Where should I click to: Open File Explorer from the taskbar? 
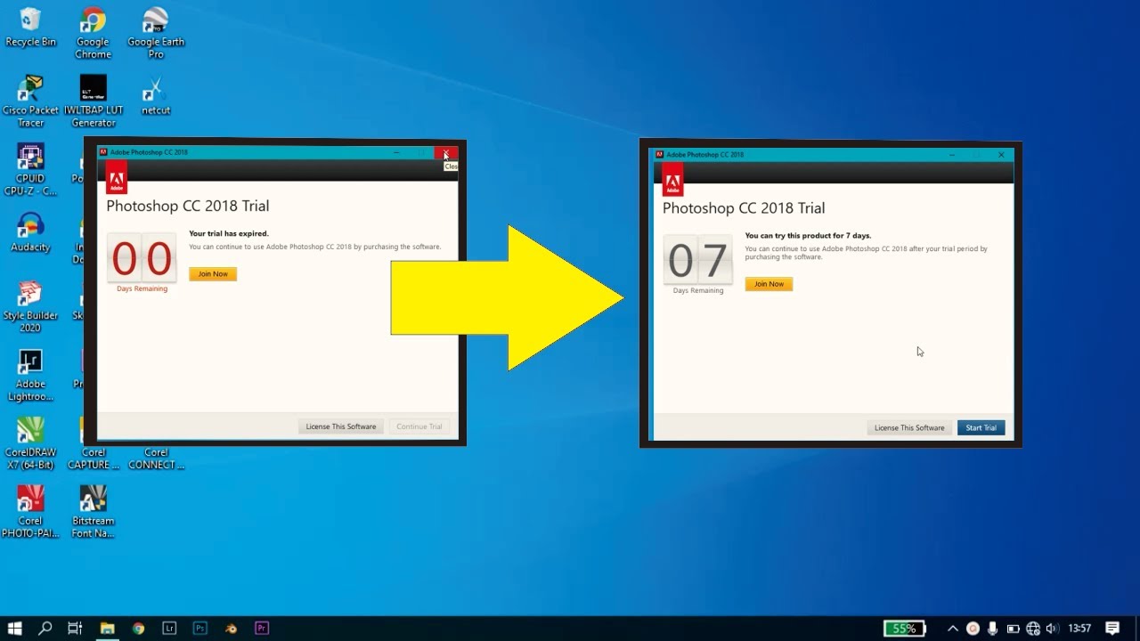pyautogui.click(x=107, y=628)
